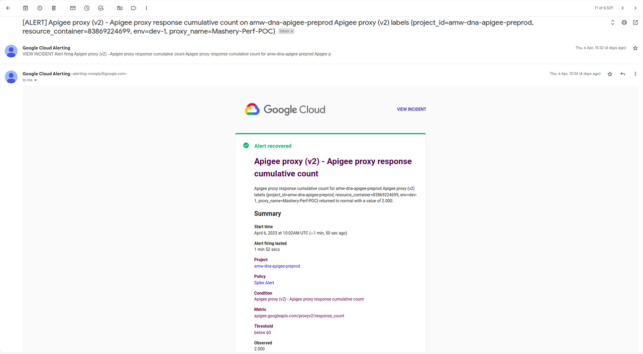Add this email to Tasks
The height and width of the screenshot is (354, 643).
tap(101, 8)
